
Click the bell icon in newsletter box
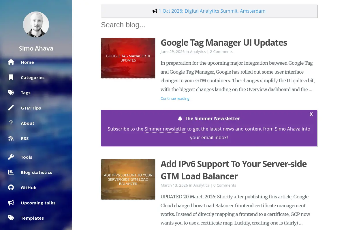pyautogui.click(x=180, y=118)
